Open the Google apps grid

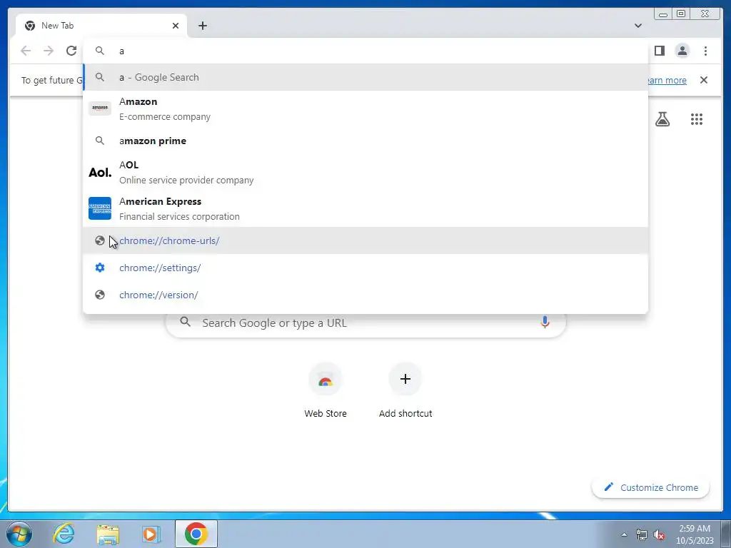(x=697, y=119)
